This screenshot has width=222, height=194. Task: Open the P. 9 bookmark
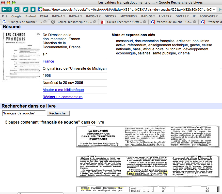coord(5,16)
